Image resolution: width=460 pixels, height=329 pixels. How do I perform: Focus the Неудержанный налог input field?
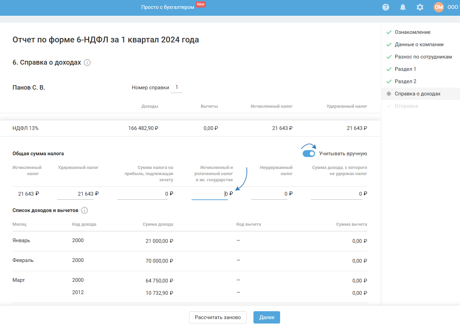tap(269, 194)
